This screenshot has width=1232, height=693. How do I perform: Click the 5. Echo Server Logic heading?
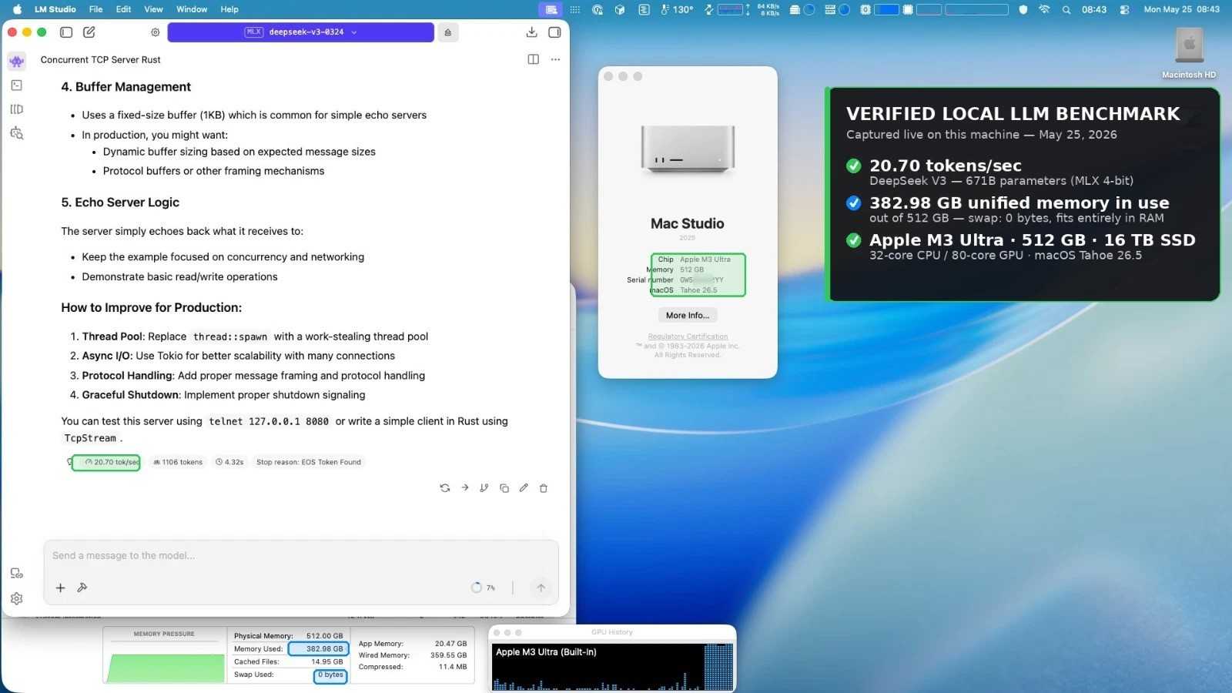[x=120, y=203]
